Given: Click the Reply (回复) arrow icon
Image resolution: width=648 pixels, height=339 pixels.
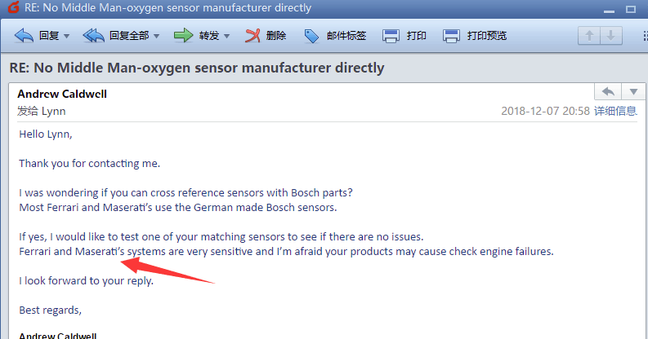Looking at the screenshot, I should tap(24, 36).
